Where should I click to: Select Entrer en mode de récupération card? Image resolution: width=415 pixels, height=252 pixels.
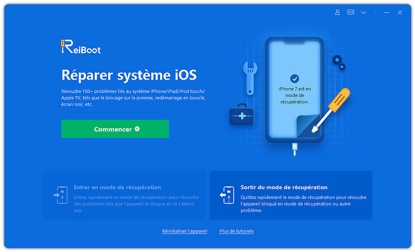[124, 195]
